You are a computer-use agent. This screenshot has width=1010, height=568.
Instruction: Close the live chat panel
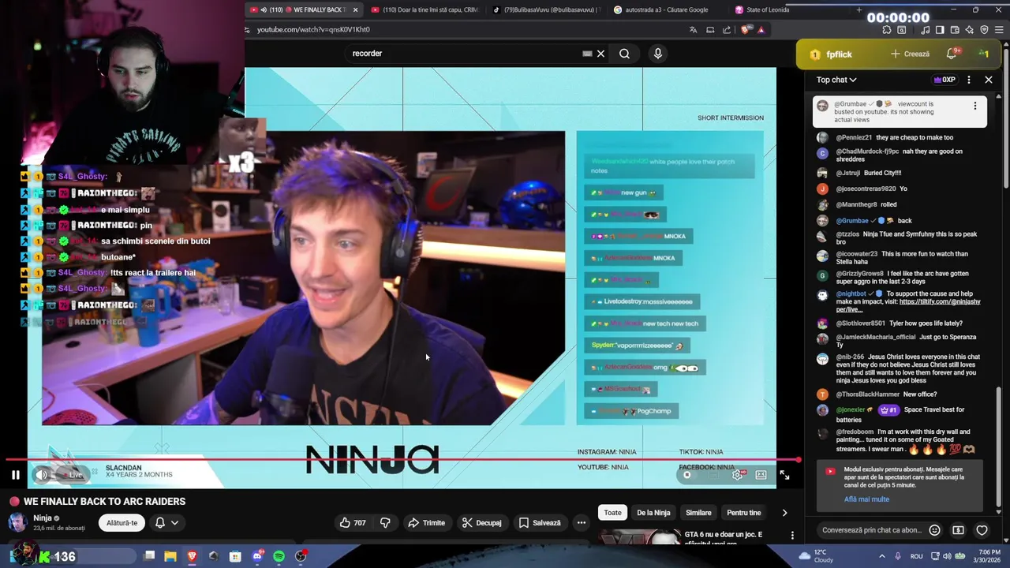pyautogui.click(x=989, y=80)
